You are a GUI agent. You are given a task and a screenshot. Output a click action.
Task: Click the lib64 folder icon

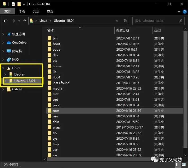[50, 77]
